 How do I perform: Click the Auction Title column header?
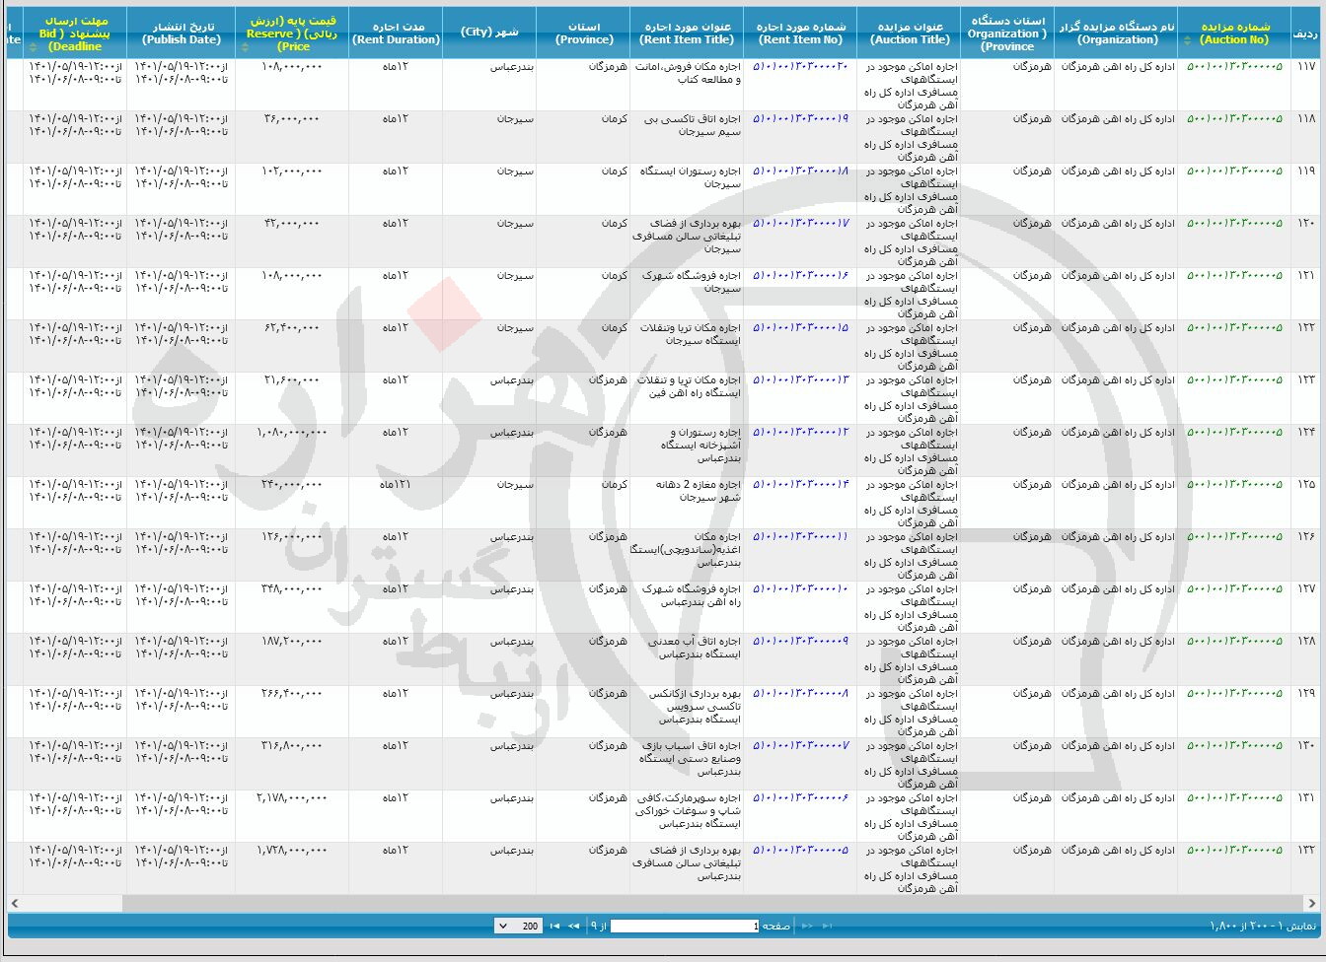click(910, 34)
